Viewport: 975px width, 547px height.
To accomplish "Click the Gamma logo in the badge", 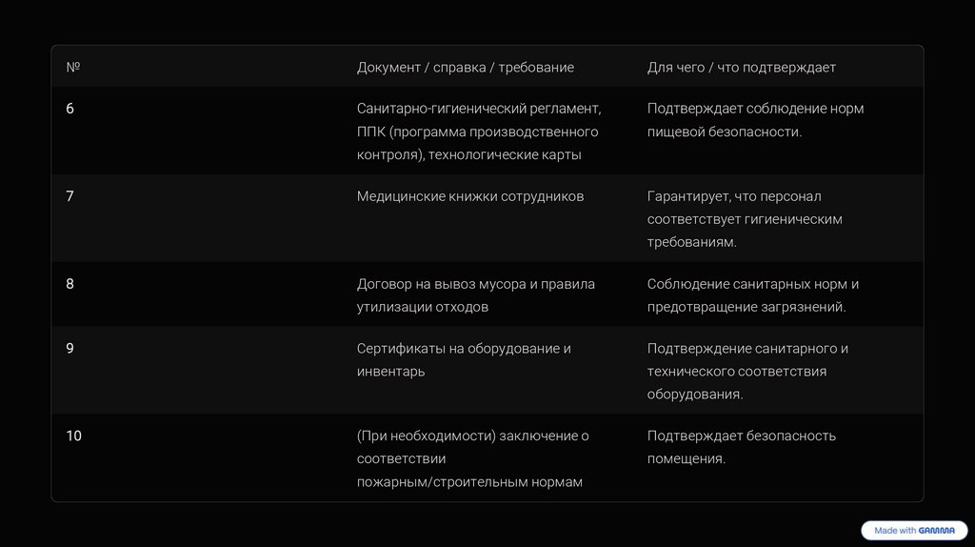I will tap(937, 531).
